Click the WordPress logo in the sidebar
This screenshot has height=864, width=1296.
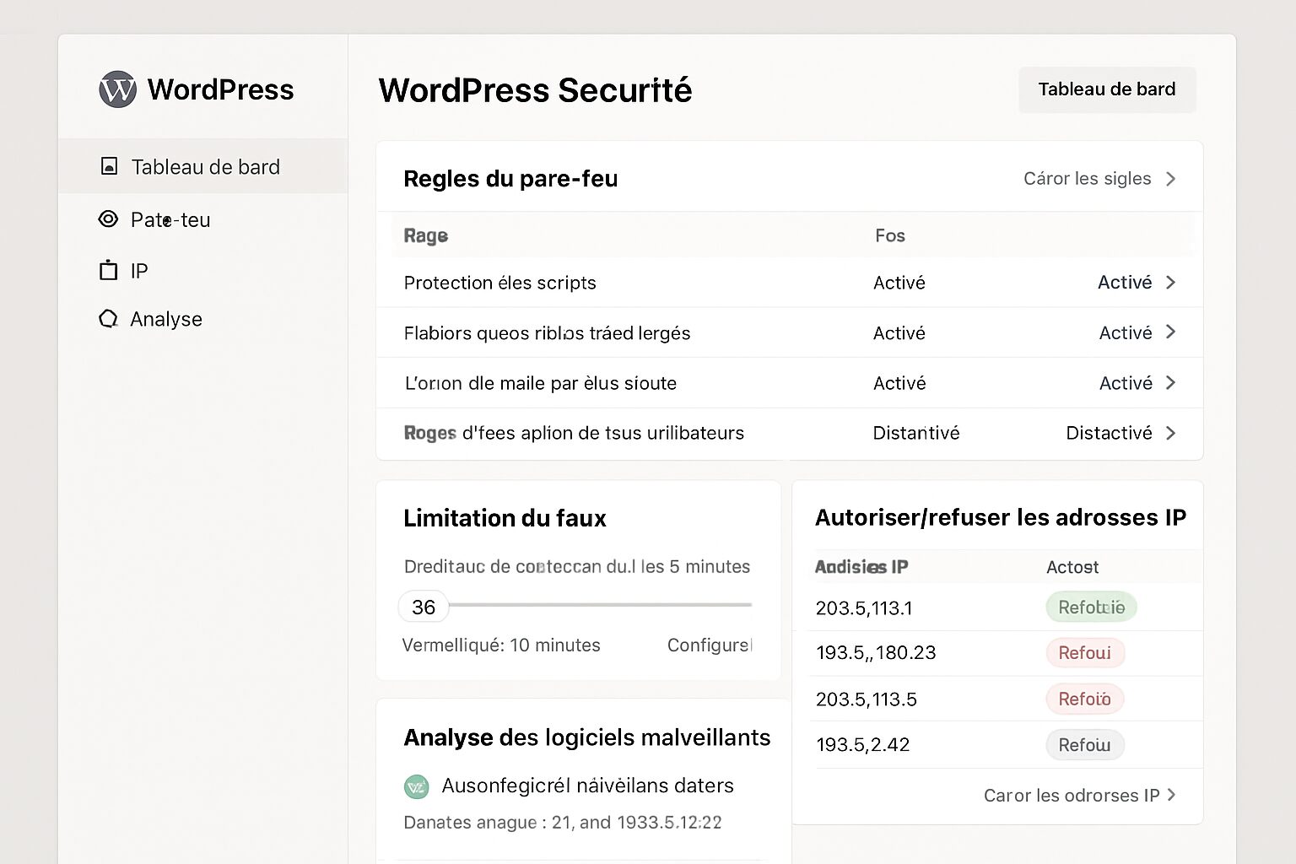(x=116, y=89)
